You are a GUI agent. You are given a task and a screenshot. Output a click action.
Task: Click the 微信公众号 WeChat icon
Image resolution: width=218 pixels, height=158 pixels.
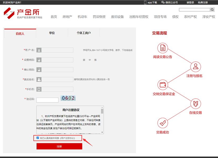tap(163, 2)
